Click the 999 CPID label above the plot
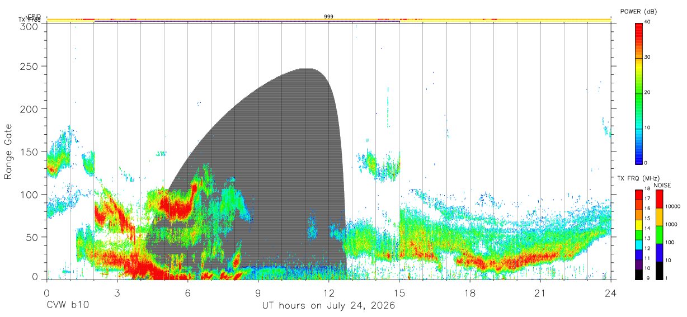The height and width of the screenshot is (317, 687). [x=328, y=17]
